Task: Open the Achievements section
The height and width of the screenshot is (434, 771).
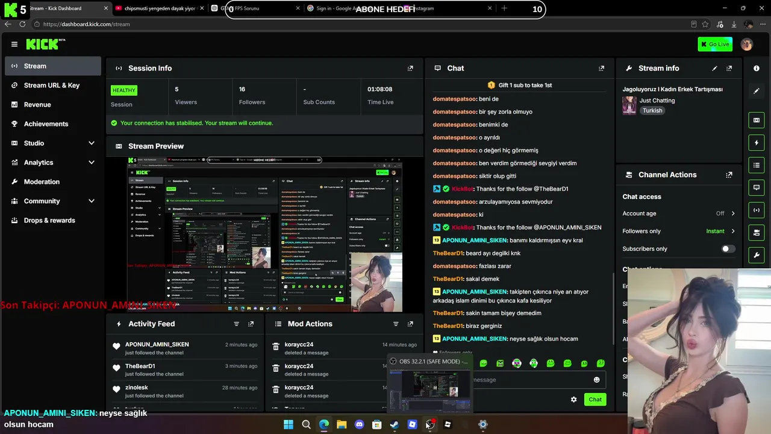Action: (53, 124)
